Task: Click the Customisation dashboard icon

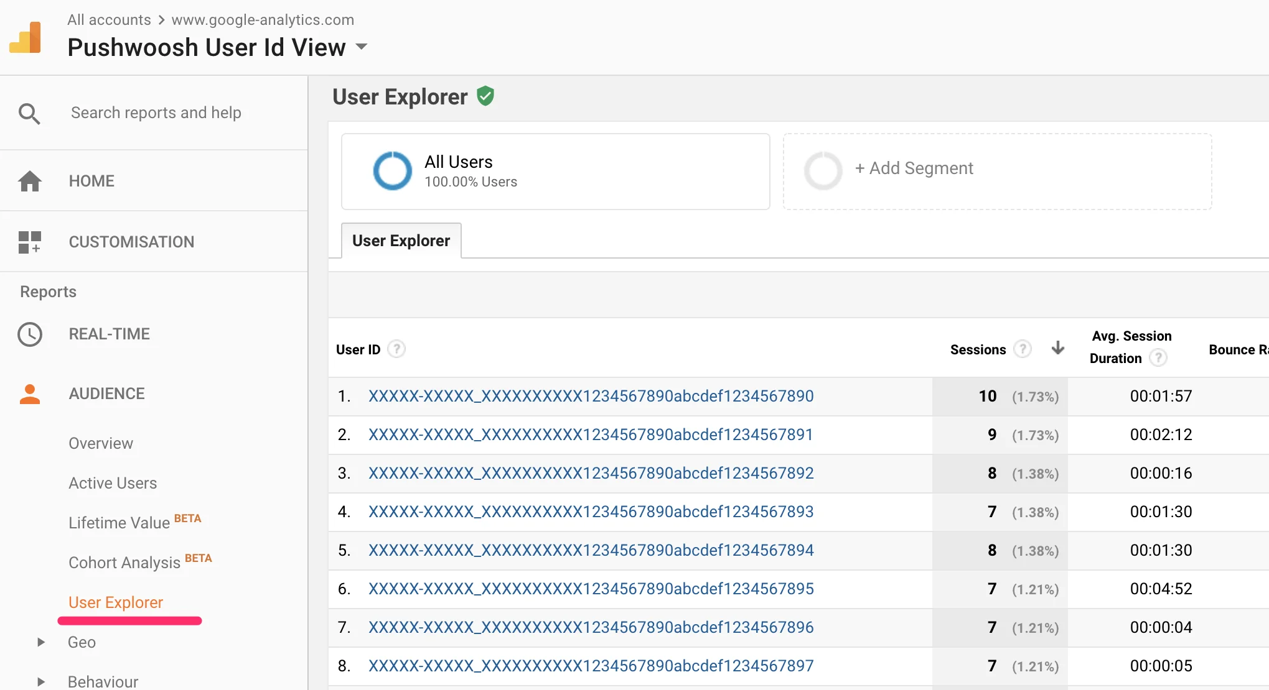Action: point(29,242)
